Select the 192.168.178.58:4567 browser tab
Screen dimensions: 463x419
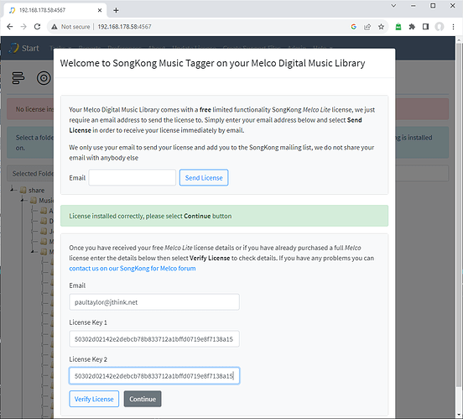point(55,10)
